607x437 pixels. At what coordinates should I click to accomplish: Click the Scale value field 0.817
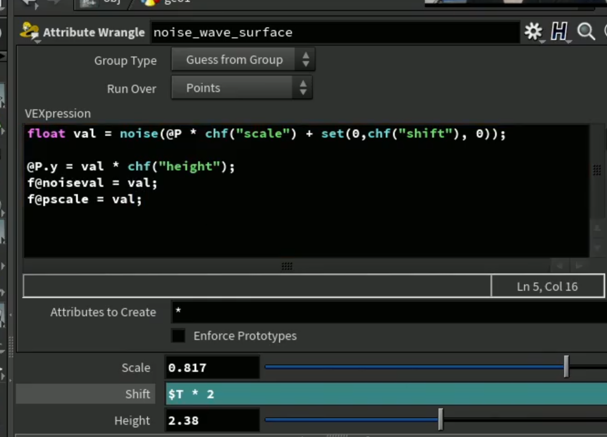coord(212,367)
